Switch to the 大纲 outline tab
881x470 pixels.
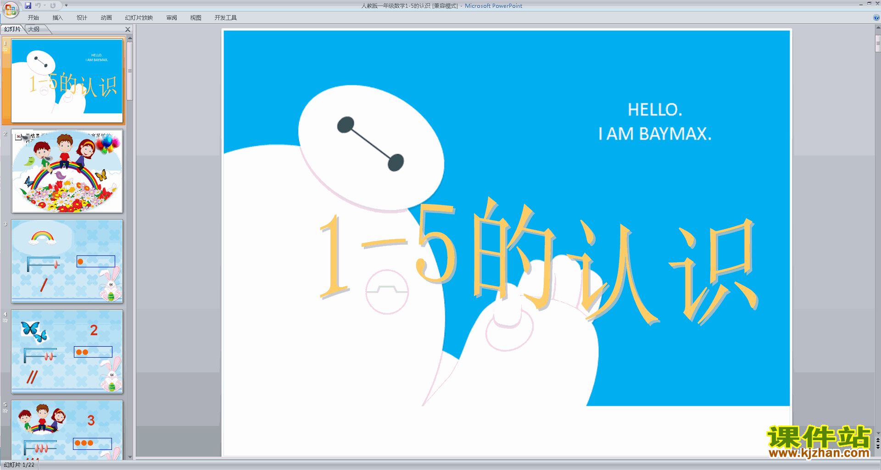[34, 29]
